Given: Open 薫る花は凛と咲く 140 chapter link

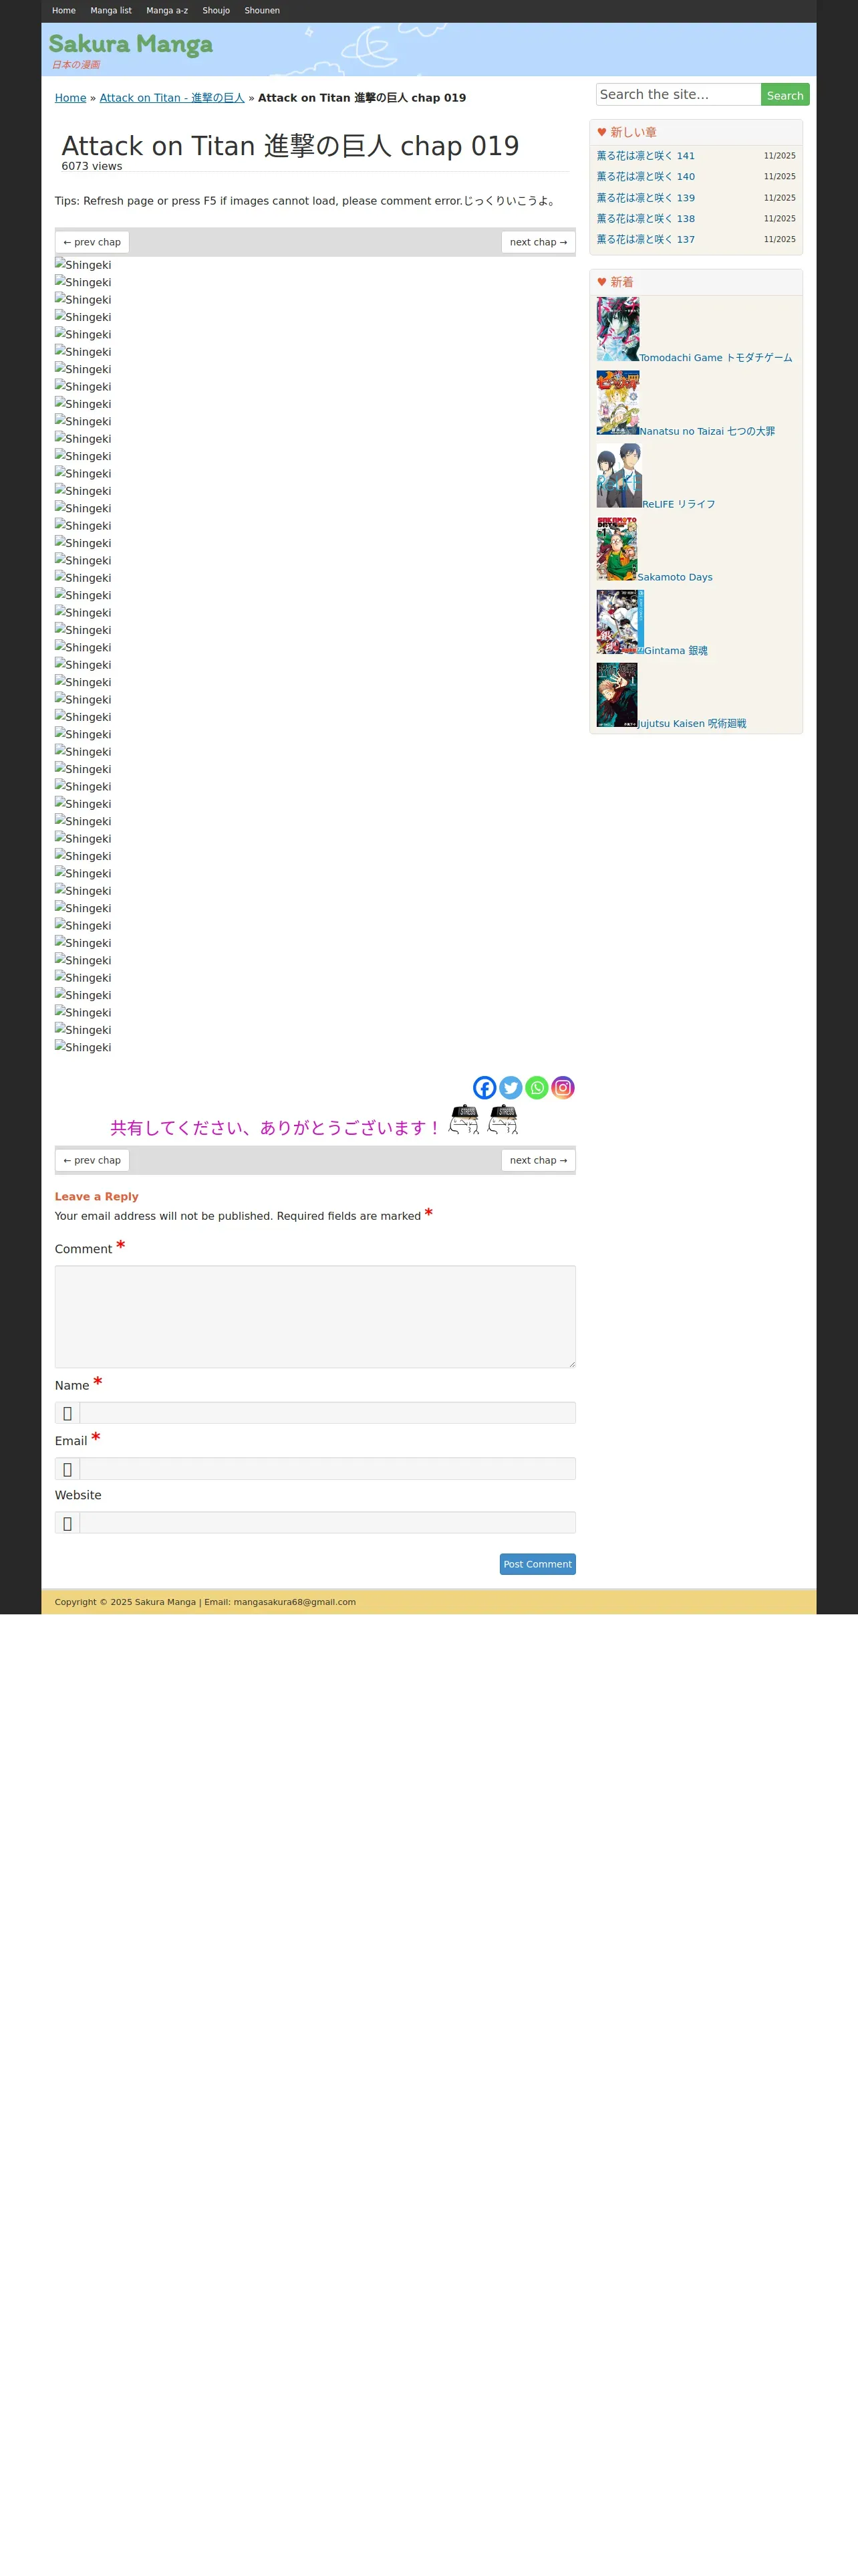Looking at the screenshot, I should (646, 177).
